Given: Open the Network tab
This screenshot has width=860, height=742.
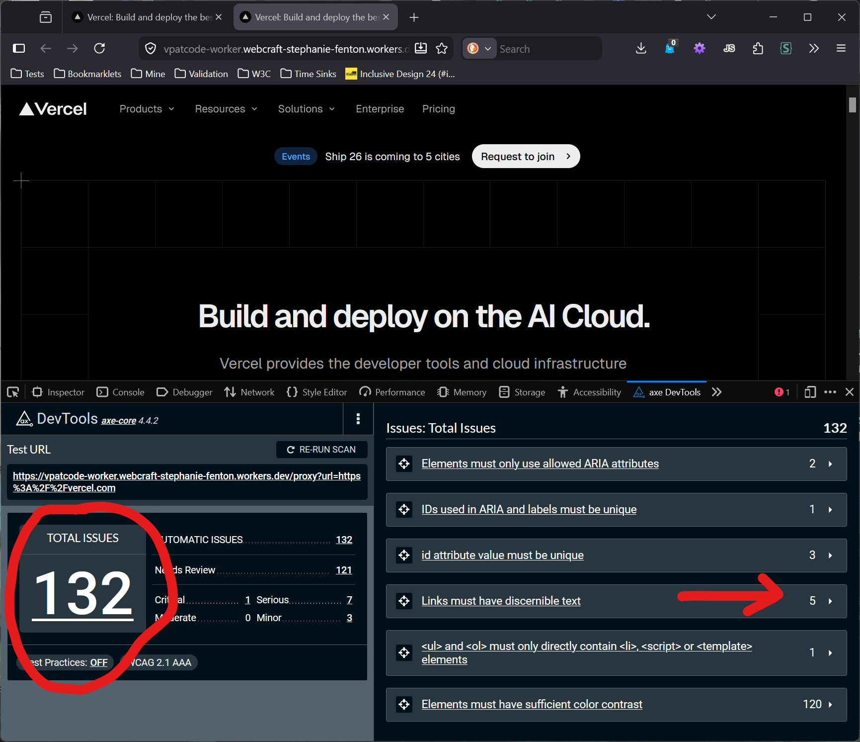Looking at the screenshot, I should 249,392.
